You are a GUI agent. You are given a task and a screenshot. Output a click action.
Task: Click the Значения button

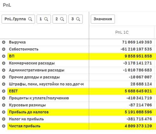click(103, 19)
